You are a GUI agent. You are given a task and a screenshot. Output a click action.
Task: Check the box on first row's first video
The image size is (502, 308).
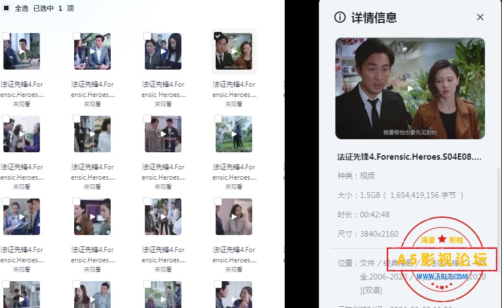coord(6,36)
